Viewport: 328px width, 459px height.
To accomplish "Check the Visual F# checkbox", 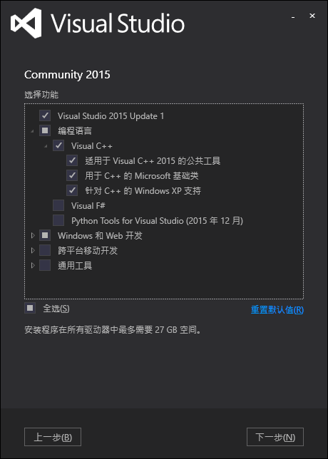I will point(58,205).
